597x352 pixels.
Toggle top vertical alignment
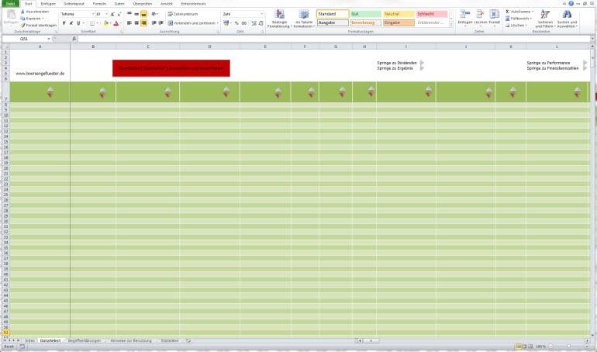tap(129, 14)
